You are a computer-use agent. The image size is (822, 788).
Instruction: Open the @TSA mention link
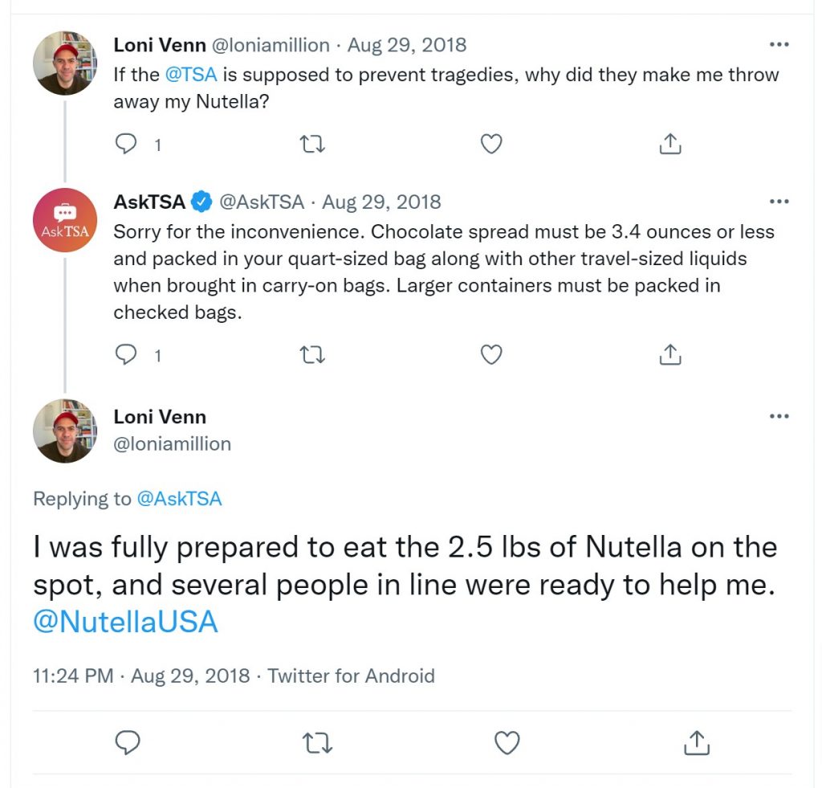tap(191, 75)
